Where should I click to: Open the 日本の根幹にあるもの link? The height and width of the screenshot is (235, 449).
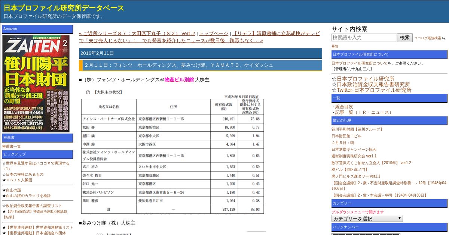pyautogui.click(x=25, y=174)
